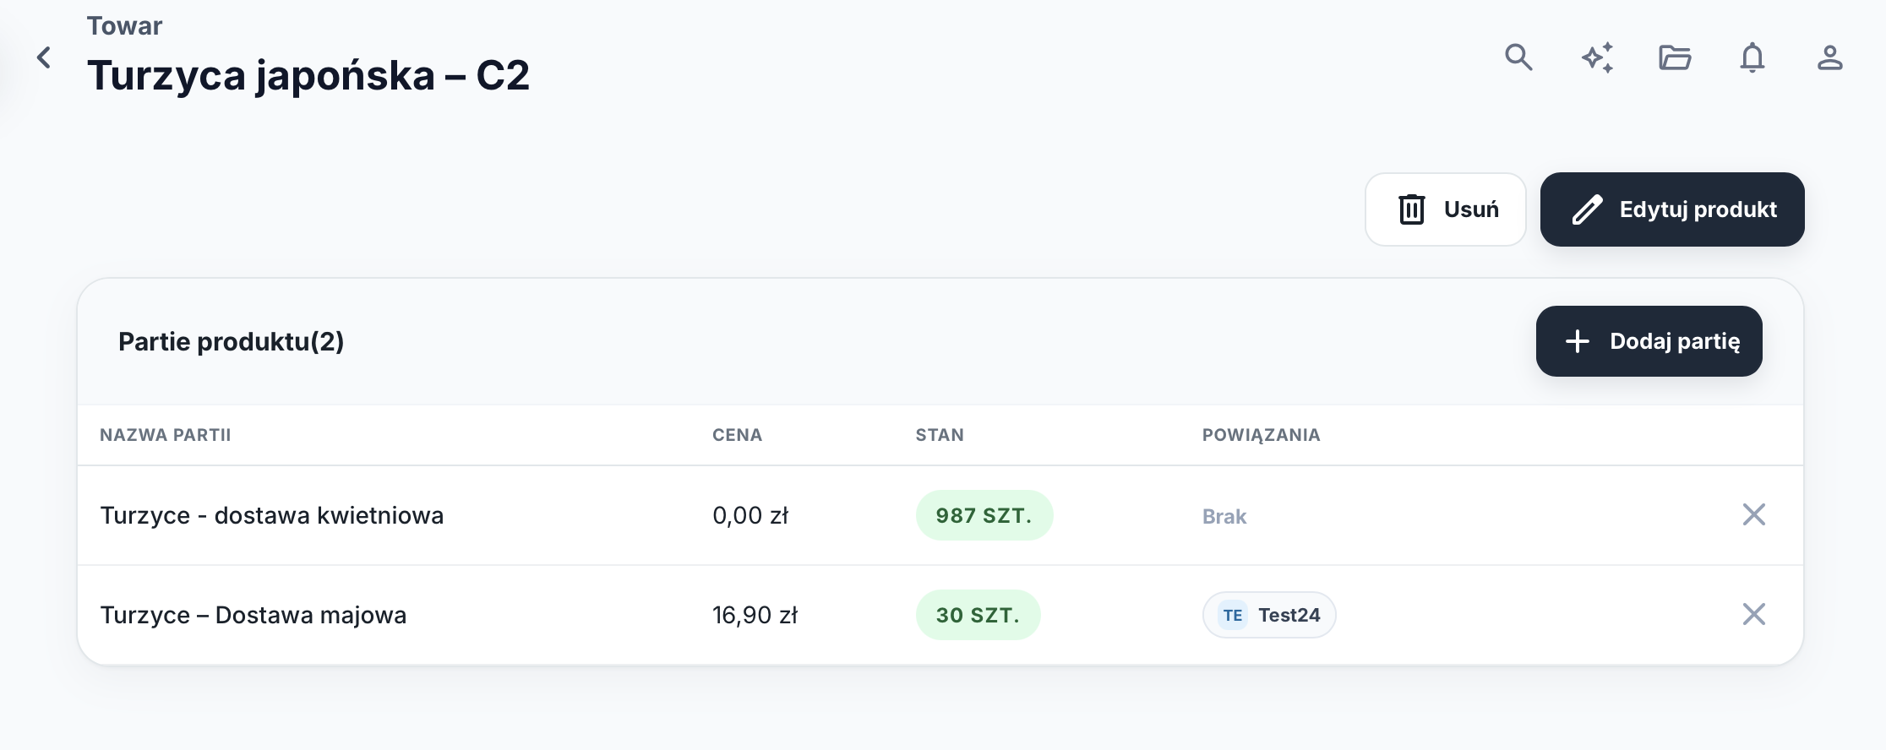The height and width of the screenshot is (750, 1886).
Task: Click the STAN column header
Action: tap(940, 435)
